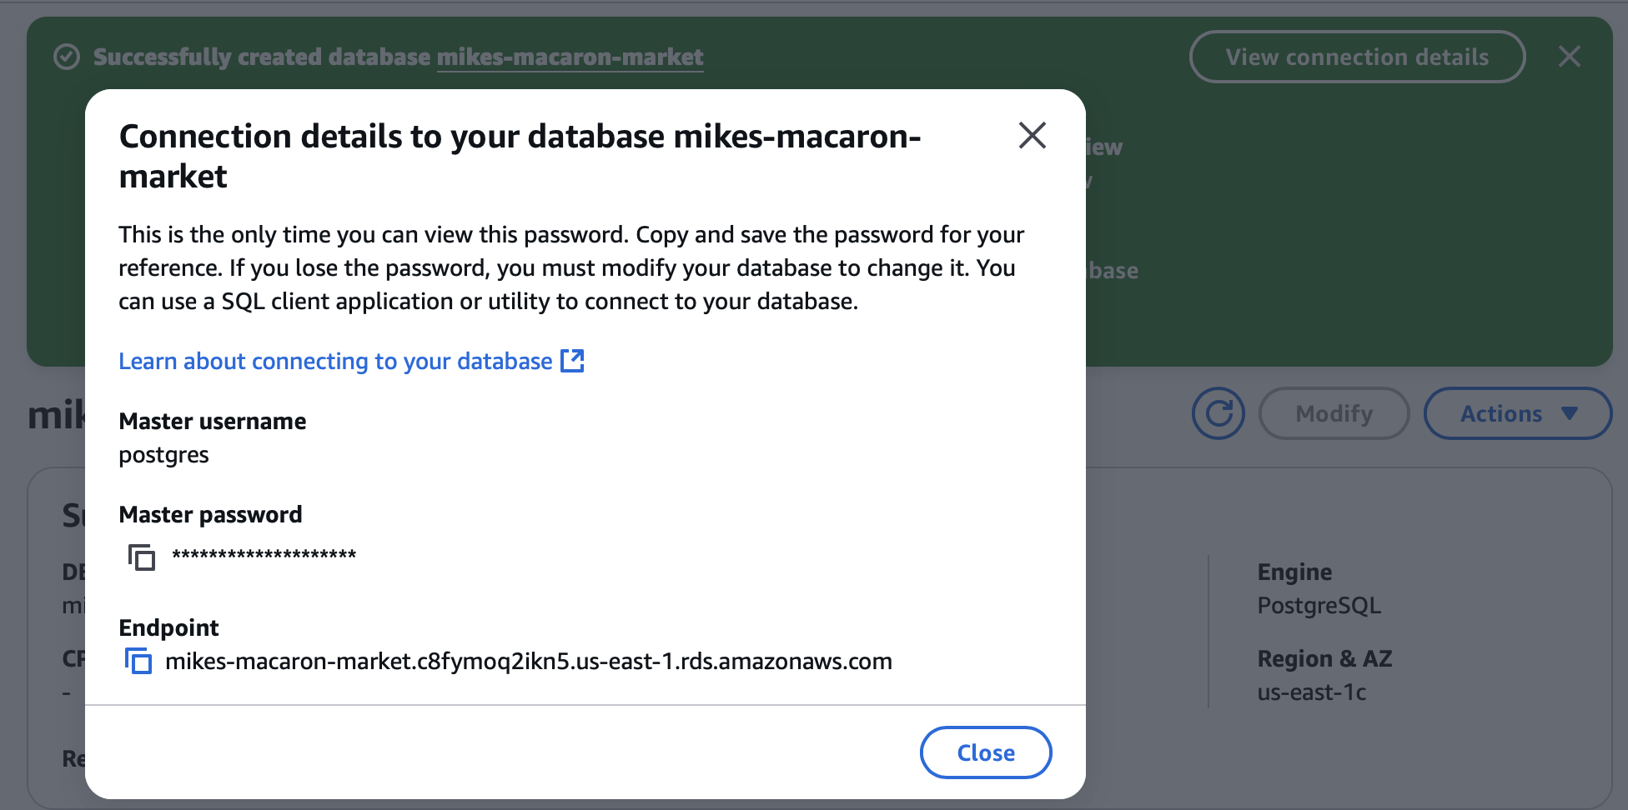Click the success checkmark icon in banner

click(x=67, y=57)
